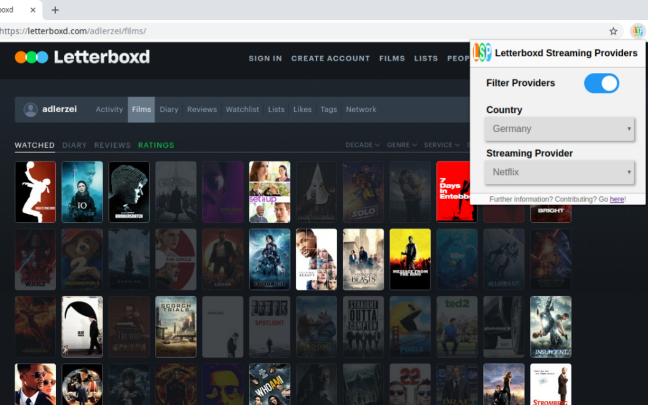Click the LSP logo in popup header
Screen dimensions: 648x405
coord(482,53)
